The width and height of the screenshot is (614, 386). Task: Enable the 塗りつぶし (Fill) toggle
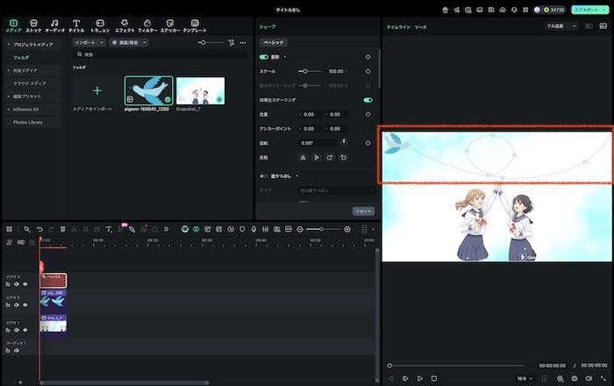[x=264, y=175]
